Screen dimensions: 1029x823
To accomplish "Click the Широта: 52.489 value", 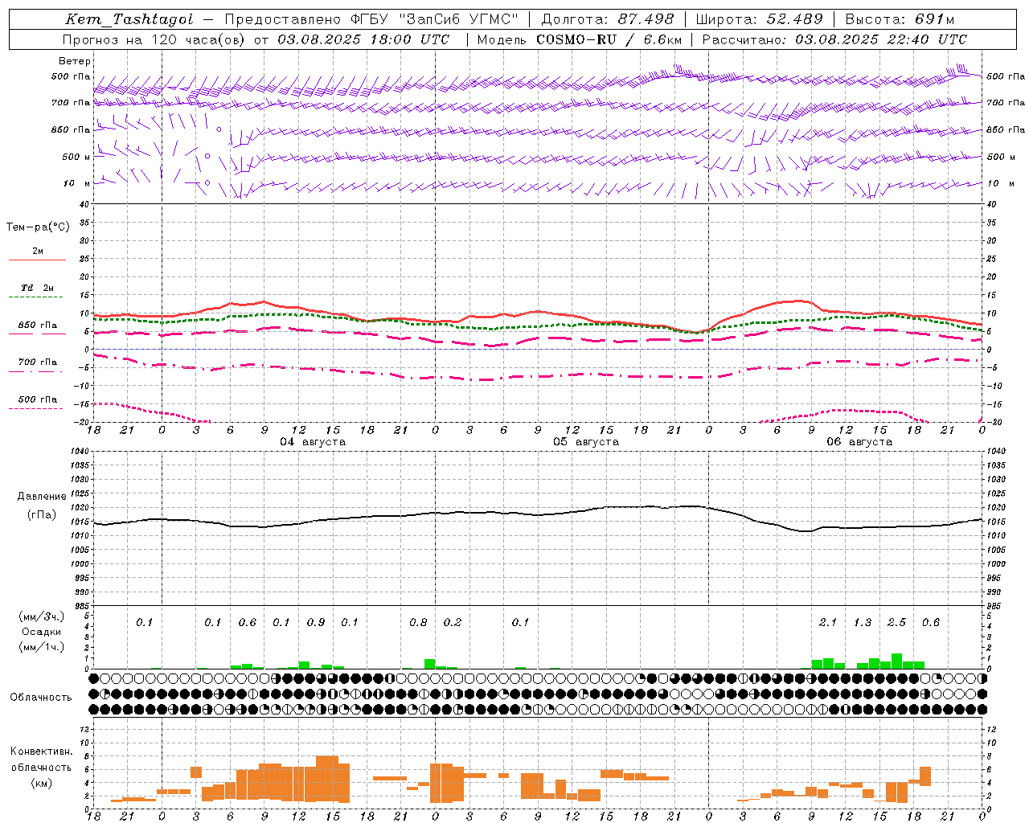I will click(759, 19).
